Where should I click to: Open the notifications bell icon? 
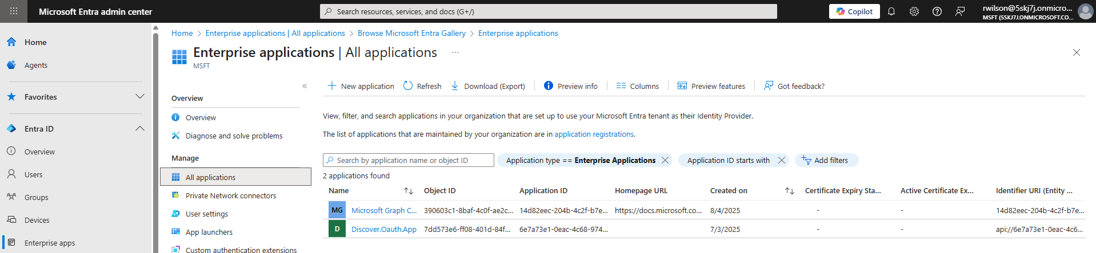[x=891, y=11]
